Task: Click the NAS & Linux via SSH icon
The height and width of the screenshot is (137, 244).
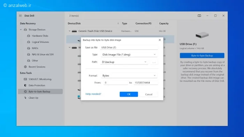Action: [x=29, y=54]
